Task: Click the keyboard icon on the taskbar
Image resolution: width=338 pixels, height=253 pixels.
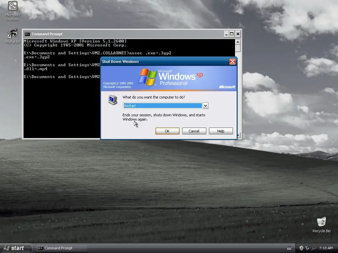Action: tap(289, 248)
